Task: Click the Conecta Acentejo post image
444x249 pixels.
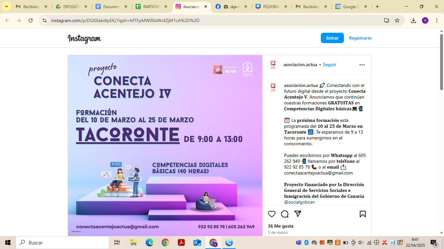Action: tap(165, 145)
